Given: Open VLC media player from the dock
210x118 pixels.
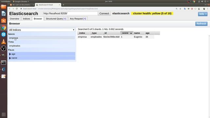Looking at the screenshot, I should pos(4,42).
